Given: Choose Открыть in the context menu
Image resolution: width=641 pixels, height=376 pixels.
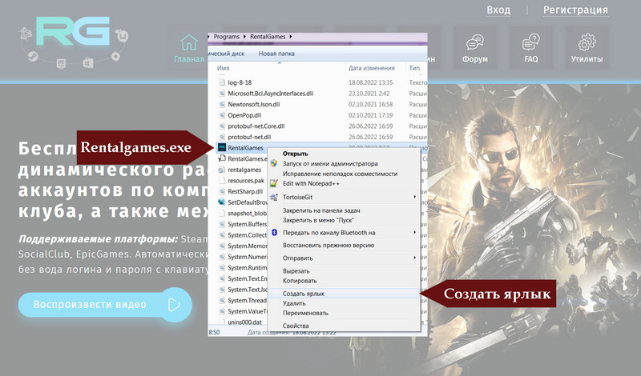Looking at the screenshot, I should point(295,154).
